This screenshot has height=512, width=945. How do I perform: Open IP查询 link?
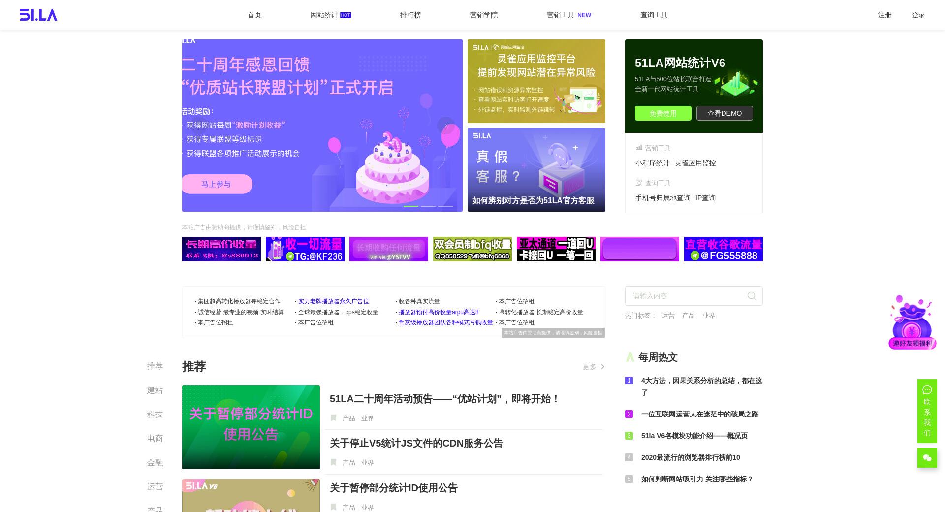(x=705, y=198)
